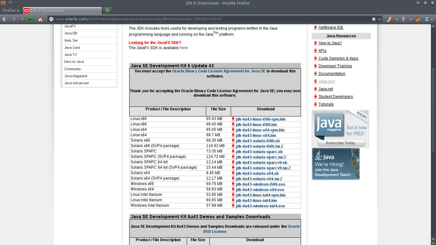This screenshot has width=436, height=245.
Task: Click the 119.92 MB file size cell
Action: coord(215,146)
